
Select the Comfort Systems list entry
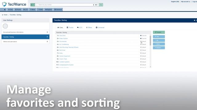click(x=64, y=62)
